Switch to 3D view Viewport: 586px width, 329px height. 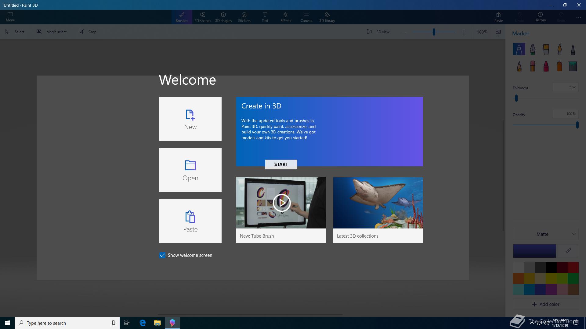[378, 32]
